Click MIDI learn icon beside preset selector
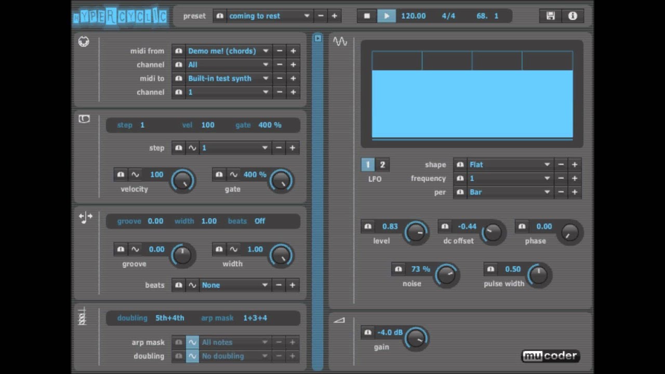The image size is (665, 374). coord(220,16)
